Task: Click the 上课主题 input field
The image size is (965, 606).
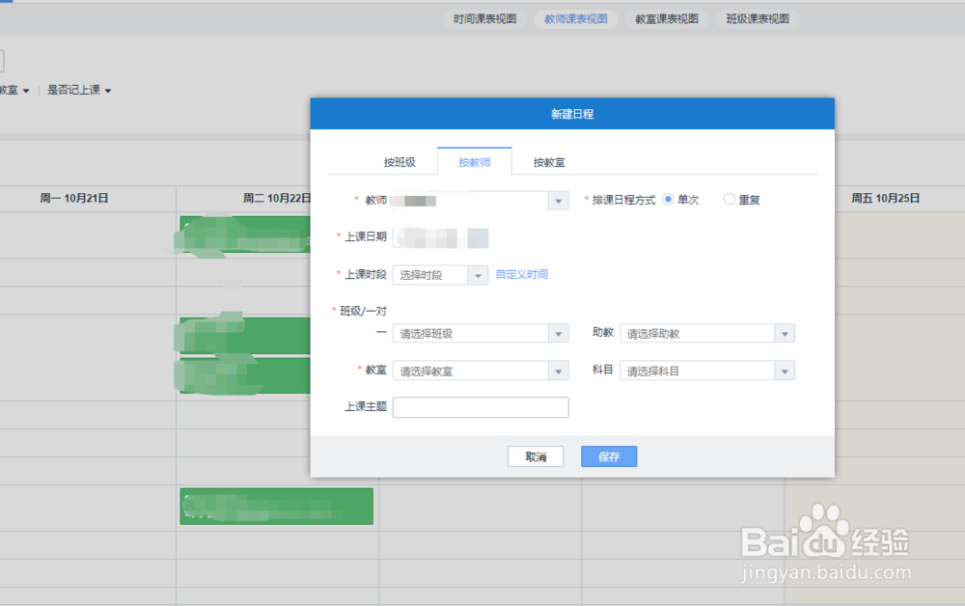Action: [480, 406]
